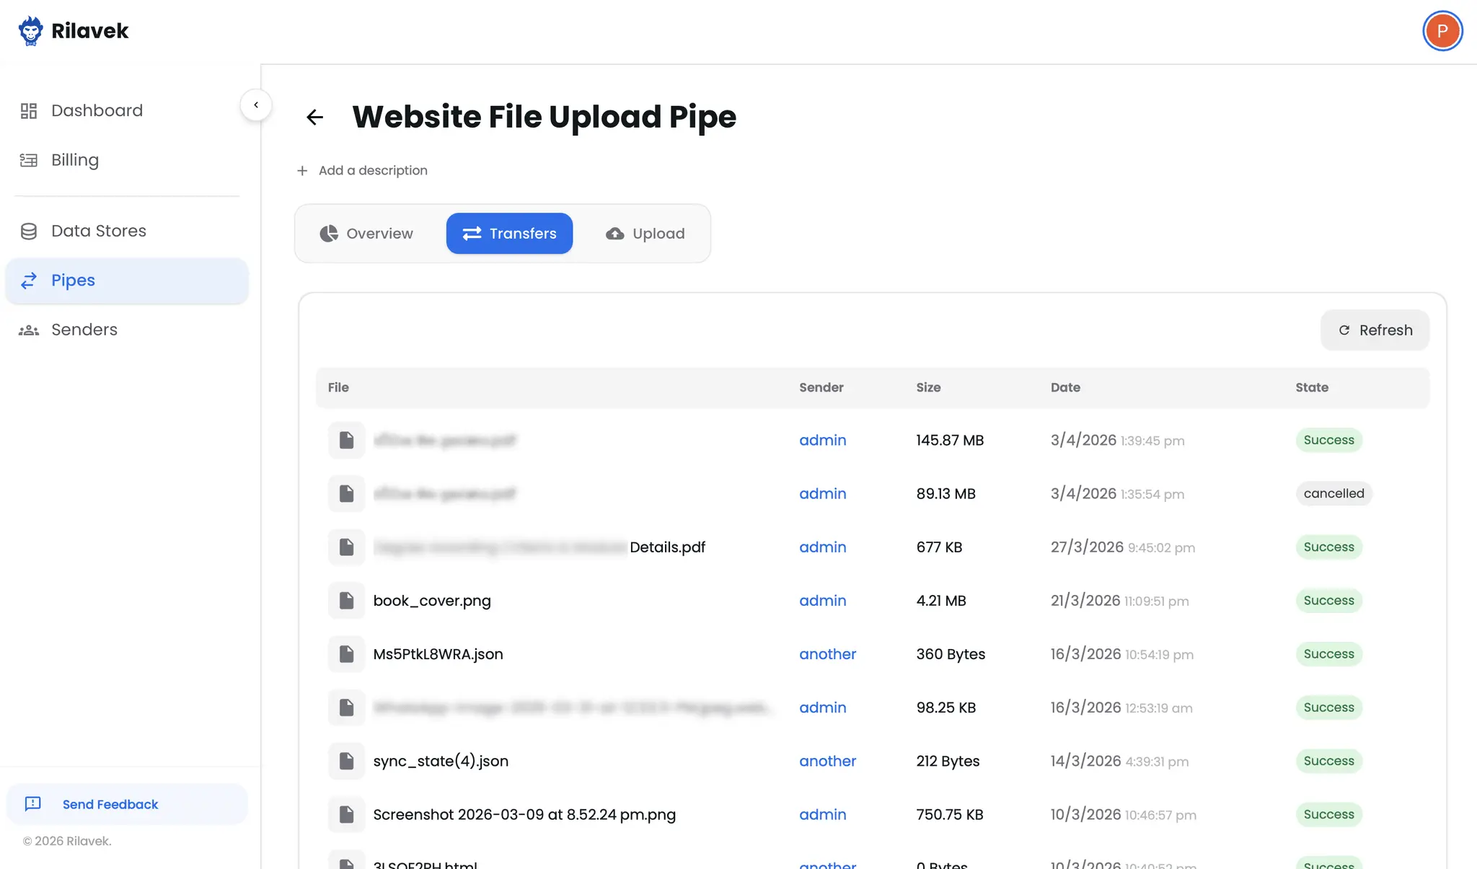Click the file icon for Ms5PtkL8WRA.json

(x=346, y=654)
